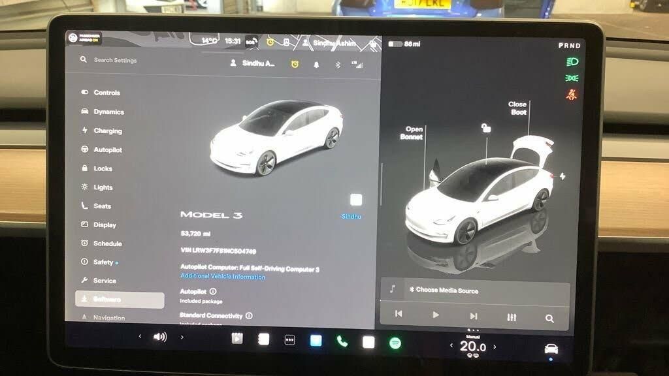
Task: Tap the white Model 3 image in settings
Action: pyautogui.click(x=277, y=137)
